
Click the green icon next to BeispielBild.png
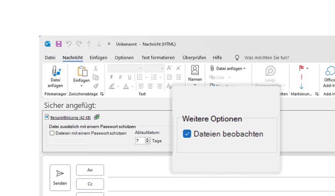pos(97,117)
